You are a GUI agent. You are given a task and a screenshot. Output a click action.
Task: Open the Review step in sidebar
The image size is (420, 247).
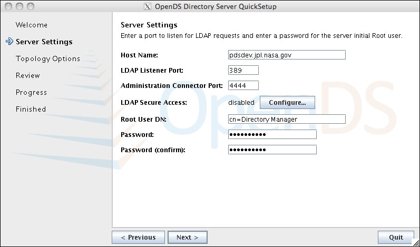click(28, 75)
